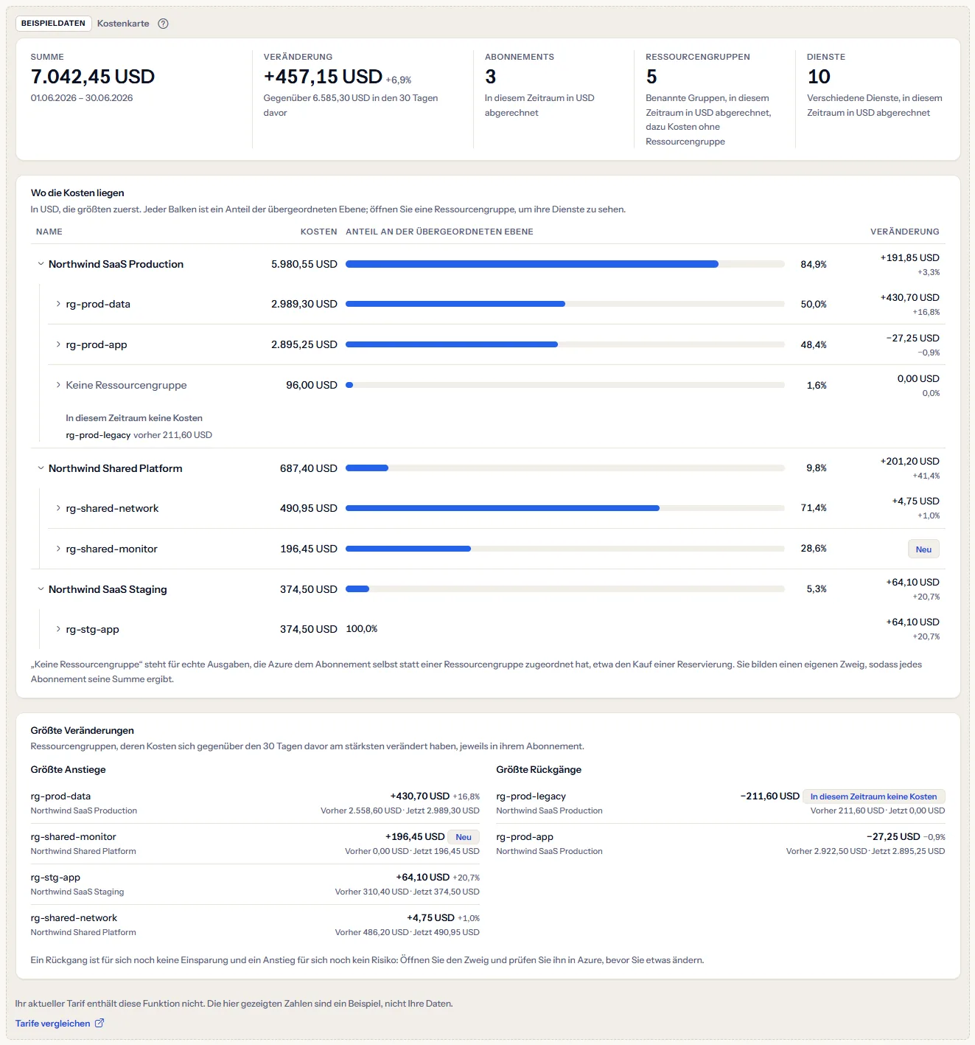Select the 84,9% share value
Image resolution: width=975 pixels, height=1045 pixels.
[814, 265]
